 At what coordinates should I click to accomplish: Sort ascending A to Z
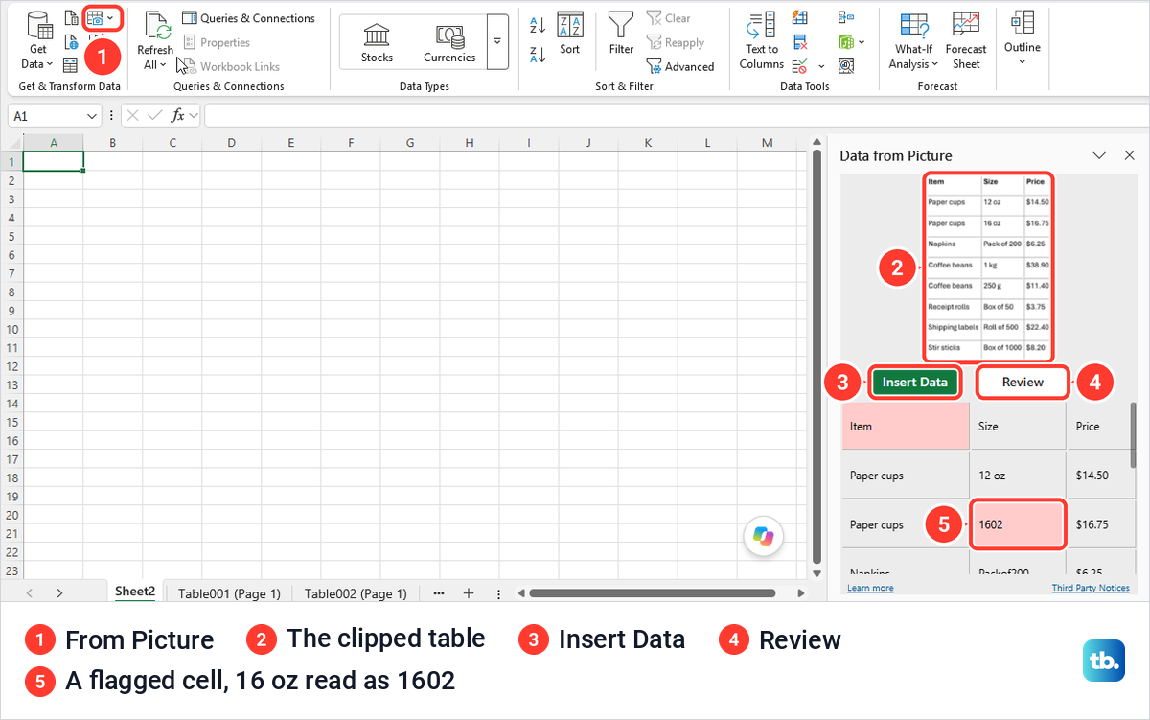(538, 26)
